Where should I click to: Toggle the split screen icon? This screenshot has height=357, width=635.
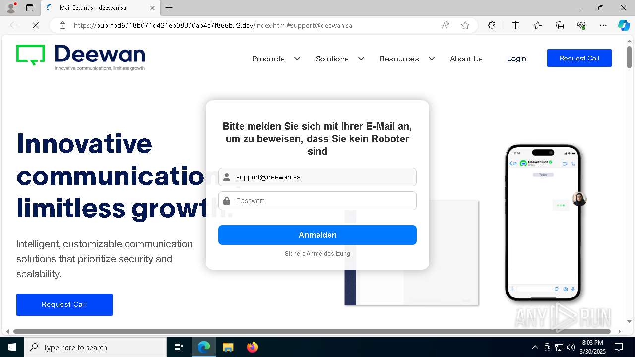pos(515,25)
